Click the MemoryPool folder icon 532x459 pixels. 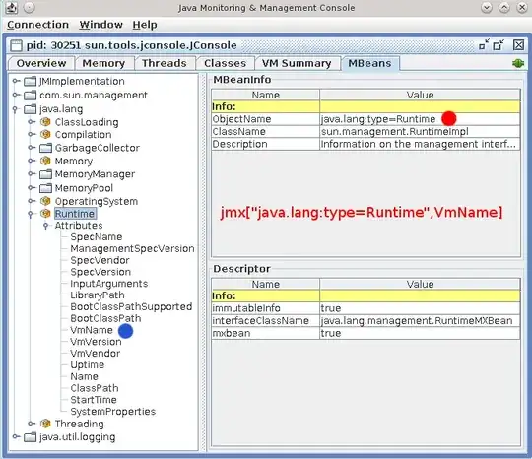(45, 188)
